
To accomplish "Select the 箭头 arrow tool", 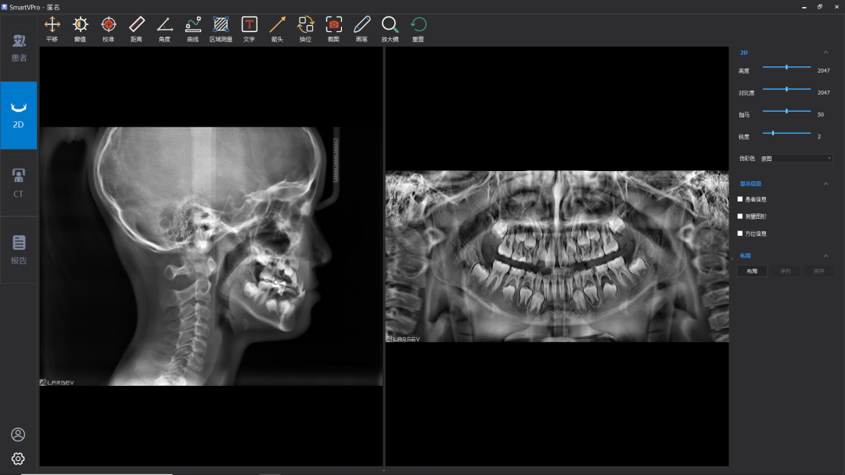I will coord(277,29).
